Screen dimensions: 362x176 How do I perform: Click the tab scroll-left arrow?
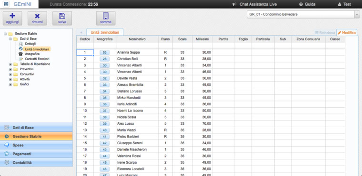point(81,33)
